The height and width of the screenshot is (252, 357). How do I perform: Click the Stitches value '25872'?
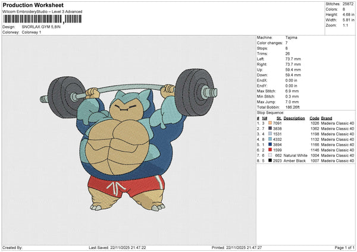point(348,4)
